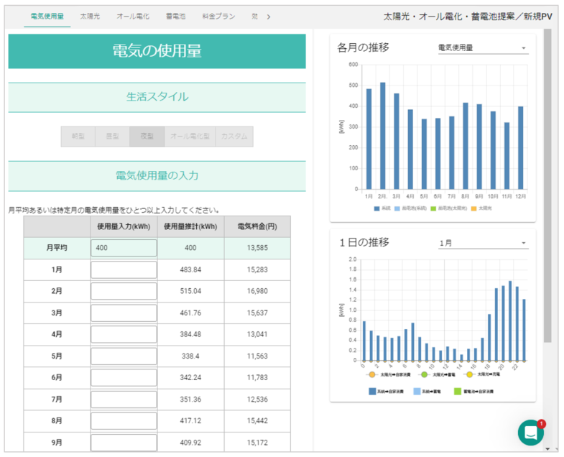Click the 16,980 cost cell for 2月
564x457 pixels.
[x=257, y=291]
